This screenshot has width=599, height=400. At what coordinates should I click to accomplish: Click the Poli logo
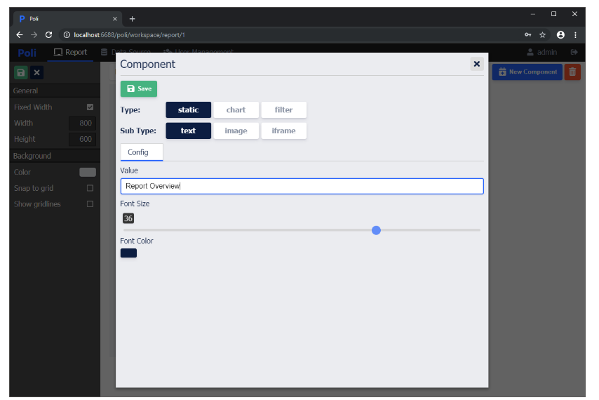point(27,53)
